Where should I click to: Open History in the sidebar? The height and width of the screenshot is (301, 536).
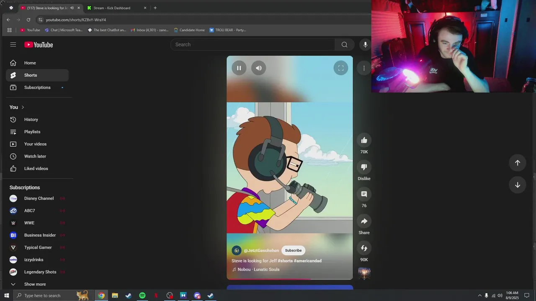[x=38, y=120]
